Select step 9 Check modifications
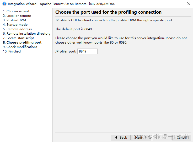Screen dimensions: 193x142 click(20, 47)
